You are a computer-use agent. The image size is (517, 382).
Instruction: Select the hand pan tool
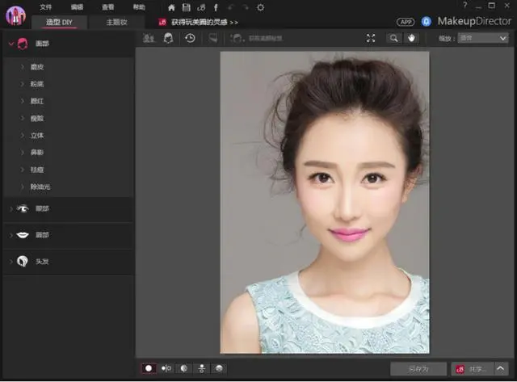(411, 38)
